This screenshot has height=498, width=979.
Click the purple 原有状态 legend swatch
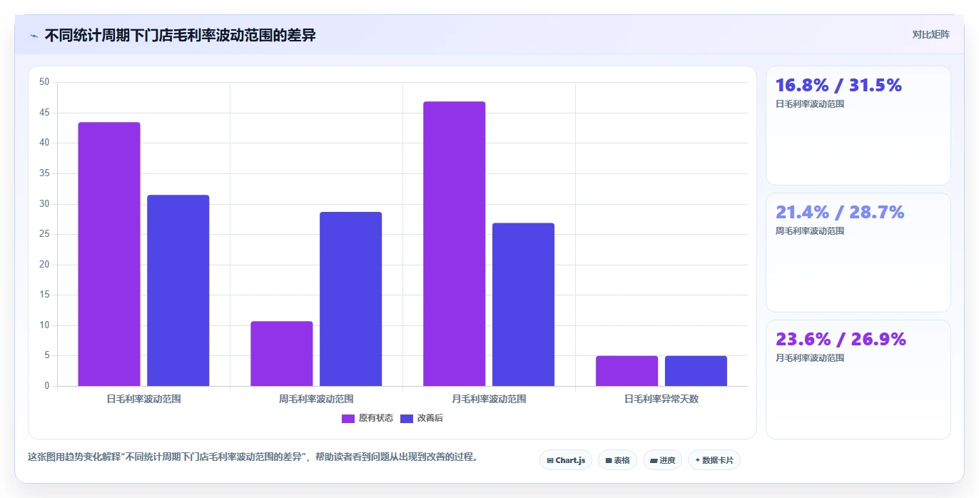(348, 418)
